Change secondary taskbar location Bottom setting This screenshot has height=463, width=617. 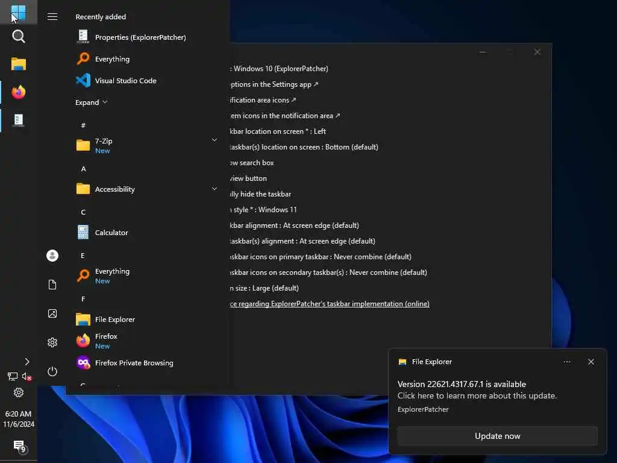(304, 147)
